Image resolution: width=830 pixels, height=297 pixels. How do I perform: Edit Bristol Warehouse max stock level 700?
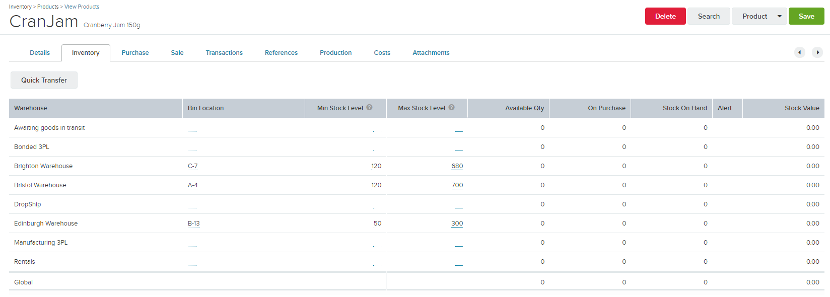[457, 185]
